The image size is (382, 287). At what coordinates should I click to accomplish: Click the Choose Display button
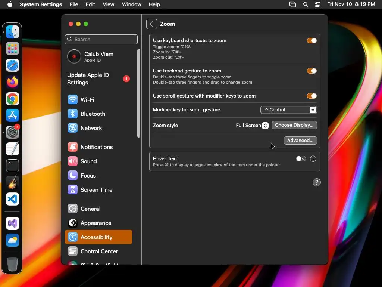coord(294,125)
